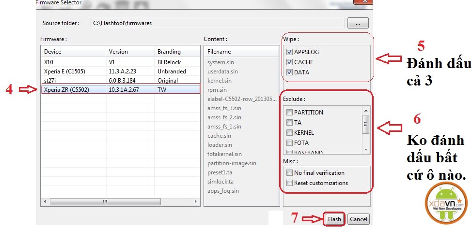The image size is (473, 228).
Task: Toggle the DATA wipe checkbox
Action: pyautogui.click(x=290, y=72)
